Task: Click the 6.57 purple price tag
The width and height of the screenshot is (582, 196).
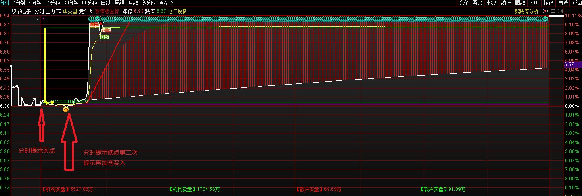Action: (x=572, y=64)
